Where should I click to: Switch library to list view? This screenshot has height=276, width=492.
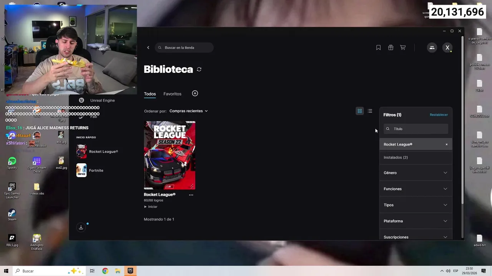click(x=370, y=111)
